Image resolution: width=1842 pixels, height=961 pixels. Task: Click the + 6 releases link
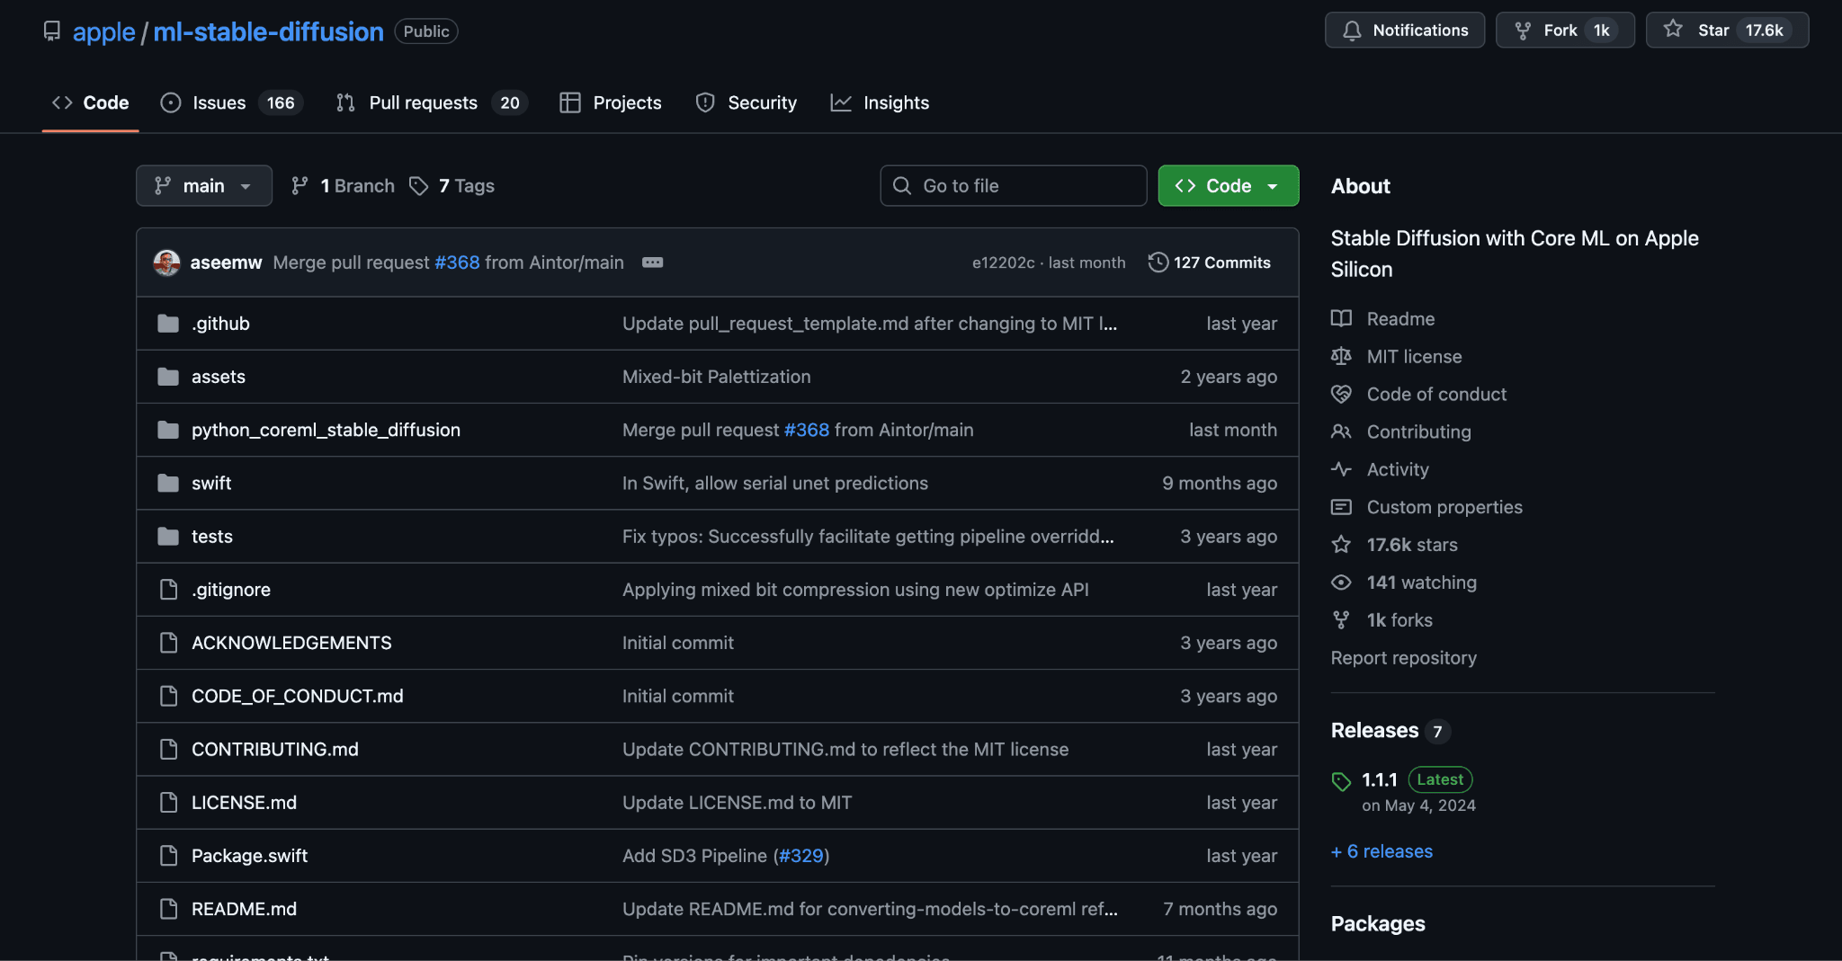coord(1381,851)
